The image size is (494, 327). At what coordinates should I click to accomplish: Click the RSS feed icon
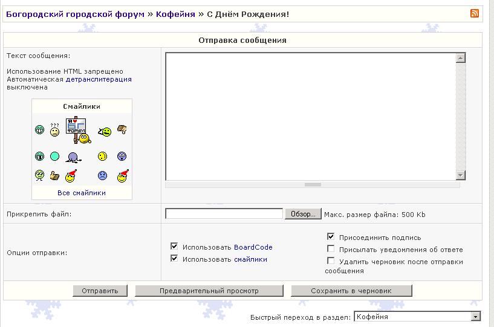tap(474, 14)
